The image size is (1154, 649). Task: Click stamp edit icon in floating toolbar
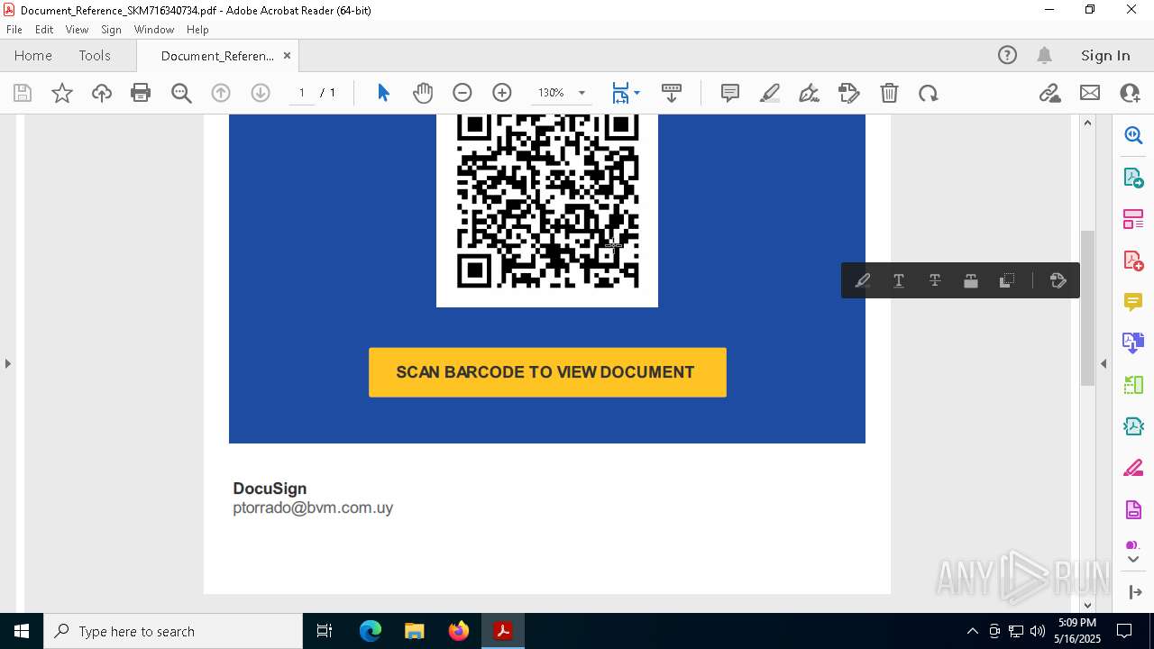pos(1058,280)
